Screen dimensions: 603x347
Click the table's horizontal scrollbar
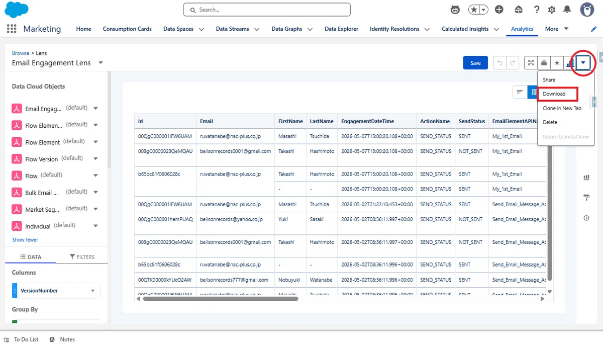[x=221, y=298]
